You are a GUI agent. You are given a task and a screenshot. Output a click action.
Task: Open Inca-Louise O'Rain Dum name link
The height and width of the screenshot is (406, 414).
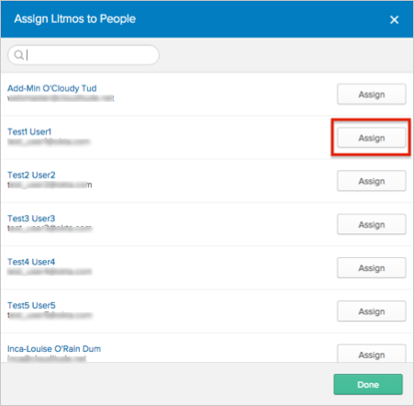[54, 349]
